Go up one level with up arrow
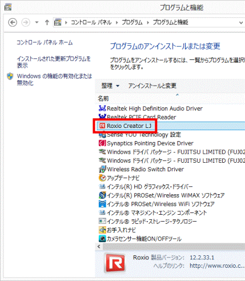This screenshot has height=281, width=245. [x=47, y=22]
